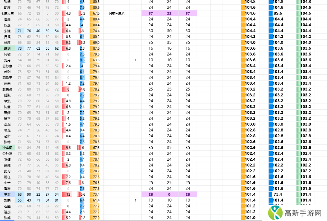Select the cell showing 90 in 王双 row

pyautogui.click(x=29, y=194)
